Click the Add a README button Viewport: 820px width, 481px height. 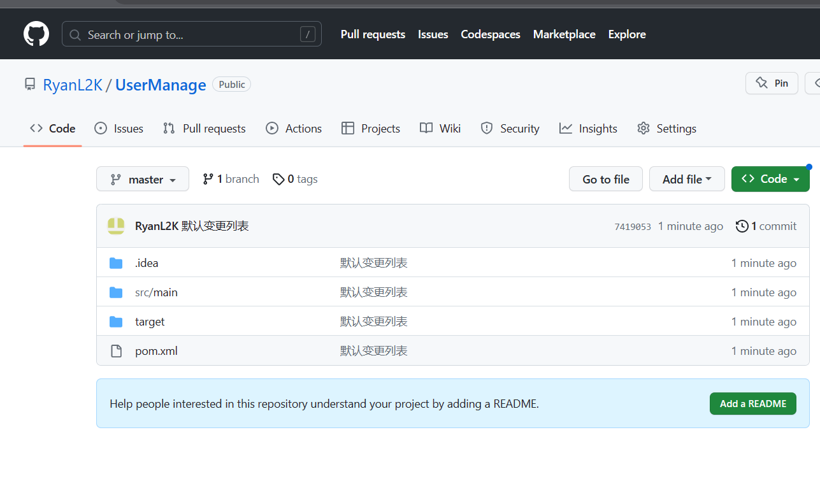pos(753,404)
